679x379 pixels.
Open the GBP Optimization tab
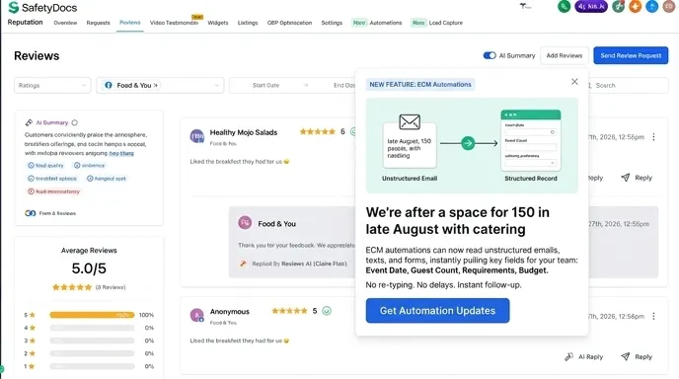click(289, 23)
